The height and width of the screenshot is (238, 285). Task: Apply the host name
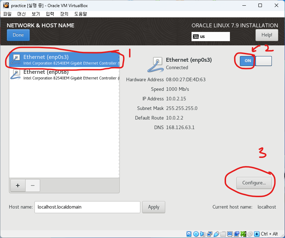pyautogui.click(x=154, y=207)
